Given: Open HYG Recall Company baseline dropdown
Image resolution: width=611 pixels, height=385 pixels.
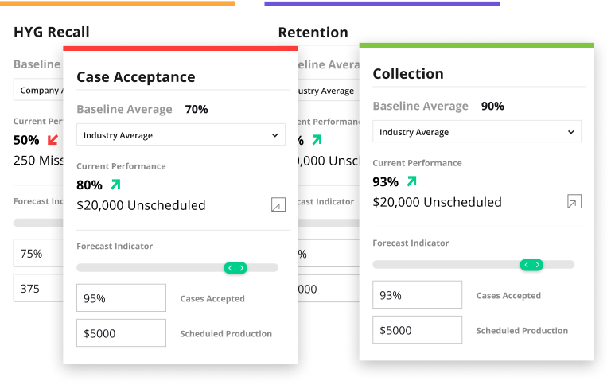Looking at the screenshot, I should click(38, 90).
